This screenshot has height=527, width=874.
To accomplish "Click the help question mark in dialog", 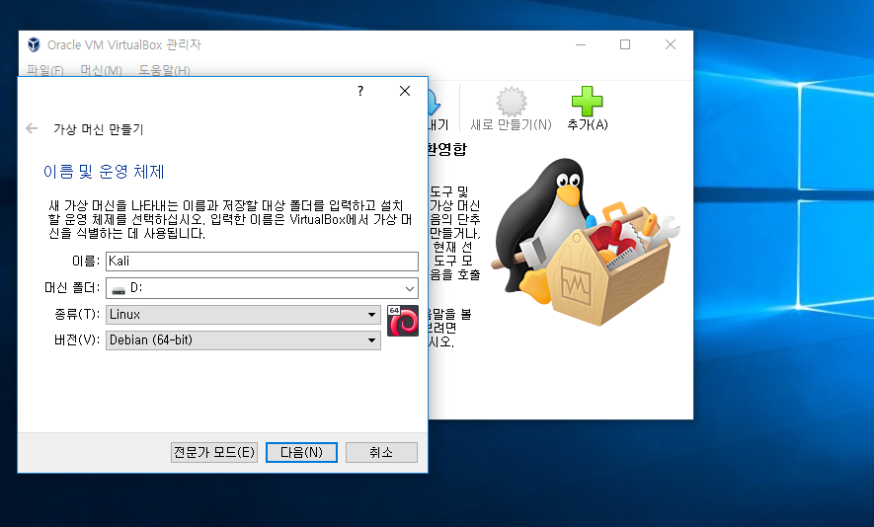I will [360, 91].
